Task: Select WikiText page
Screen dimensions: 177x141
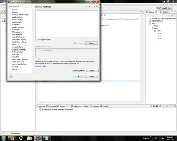Action: [x=15, y=67]
